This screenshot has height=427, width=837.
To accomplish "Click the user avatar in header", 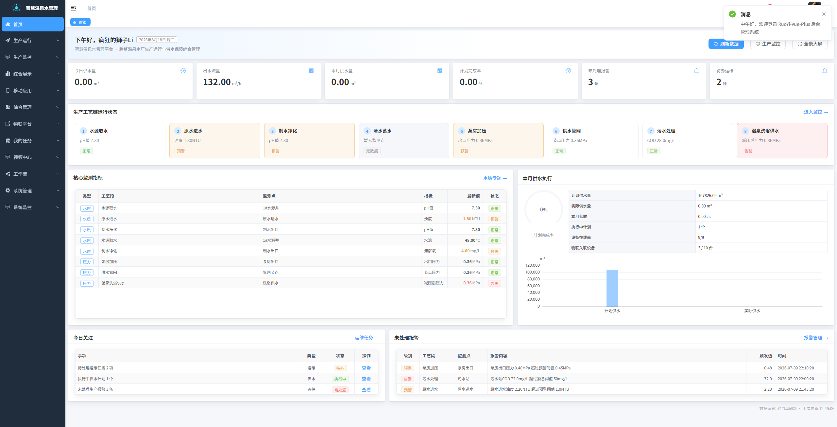I will (x=814, y=4).
